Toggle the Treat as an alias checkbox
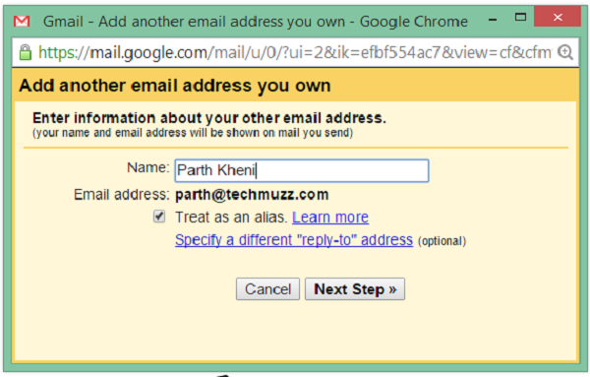 [x=159, y=217]
